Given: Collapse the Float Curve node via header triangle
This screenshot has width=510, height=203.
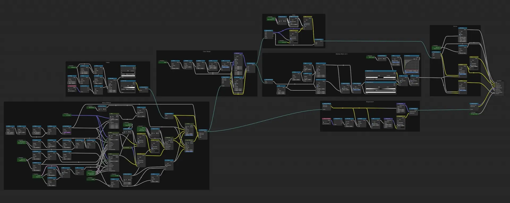Looking at the screenshot, I should pos(405,56).
